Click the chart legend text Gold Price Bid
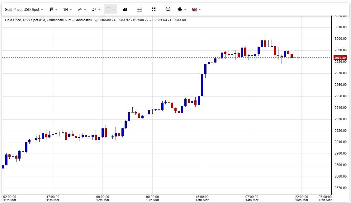Image resolution: width=351 pixels, height=203 pixels. pos(48,20)
